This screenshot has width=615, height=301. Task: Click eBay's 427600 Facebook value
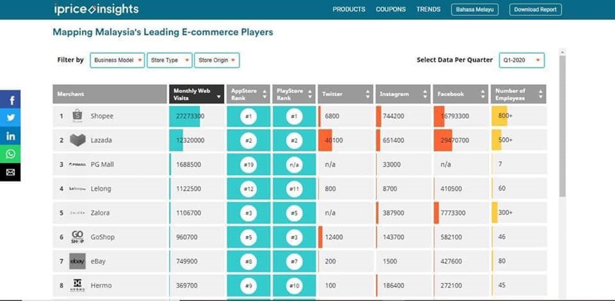[x=451, y=261]
